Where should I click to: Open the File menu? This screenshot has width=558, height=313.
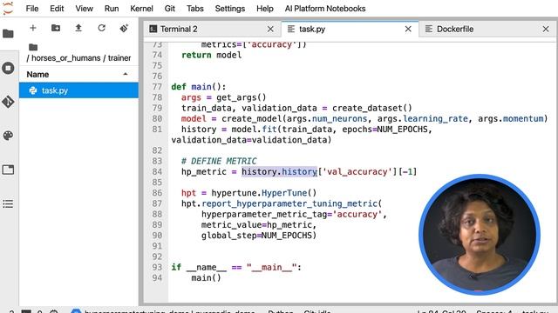pos(32,9)
